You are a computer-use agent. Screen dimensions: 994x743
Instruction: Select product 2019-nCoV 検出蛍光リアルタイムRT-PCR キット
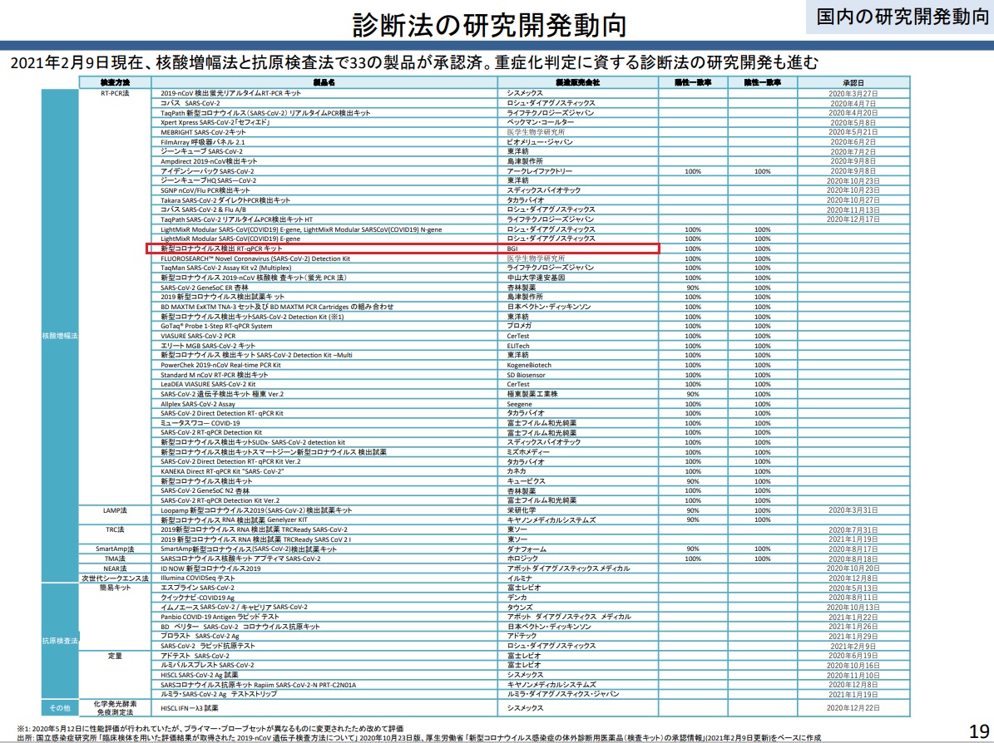coord(230,93)
